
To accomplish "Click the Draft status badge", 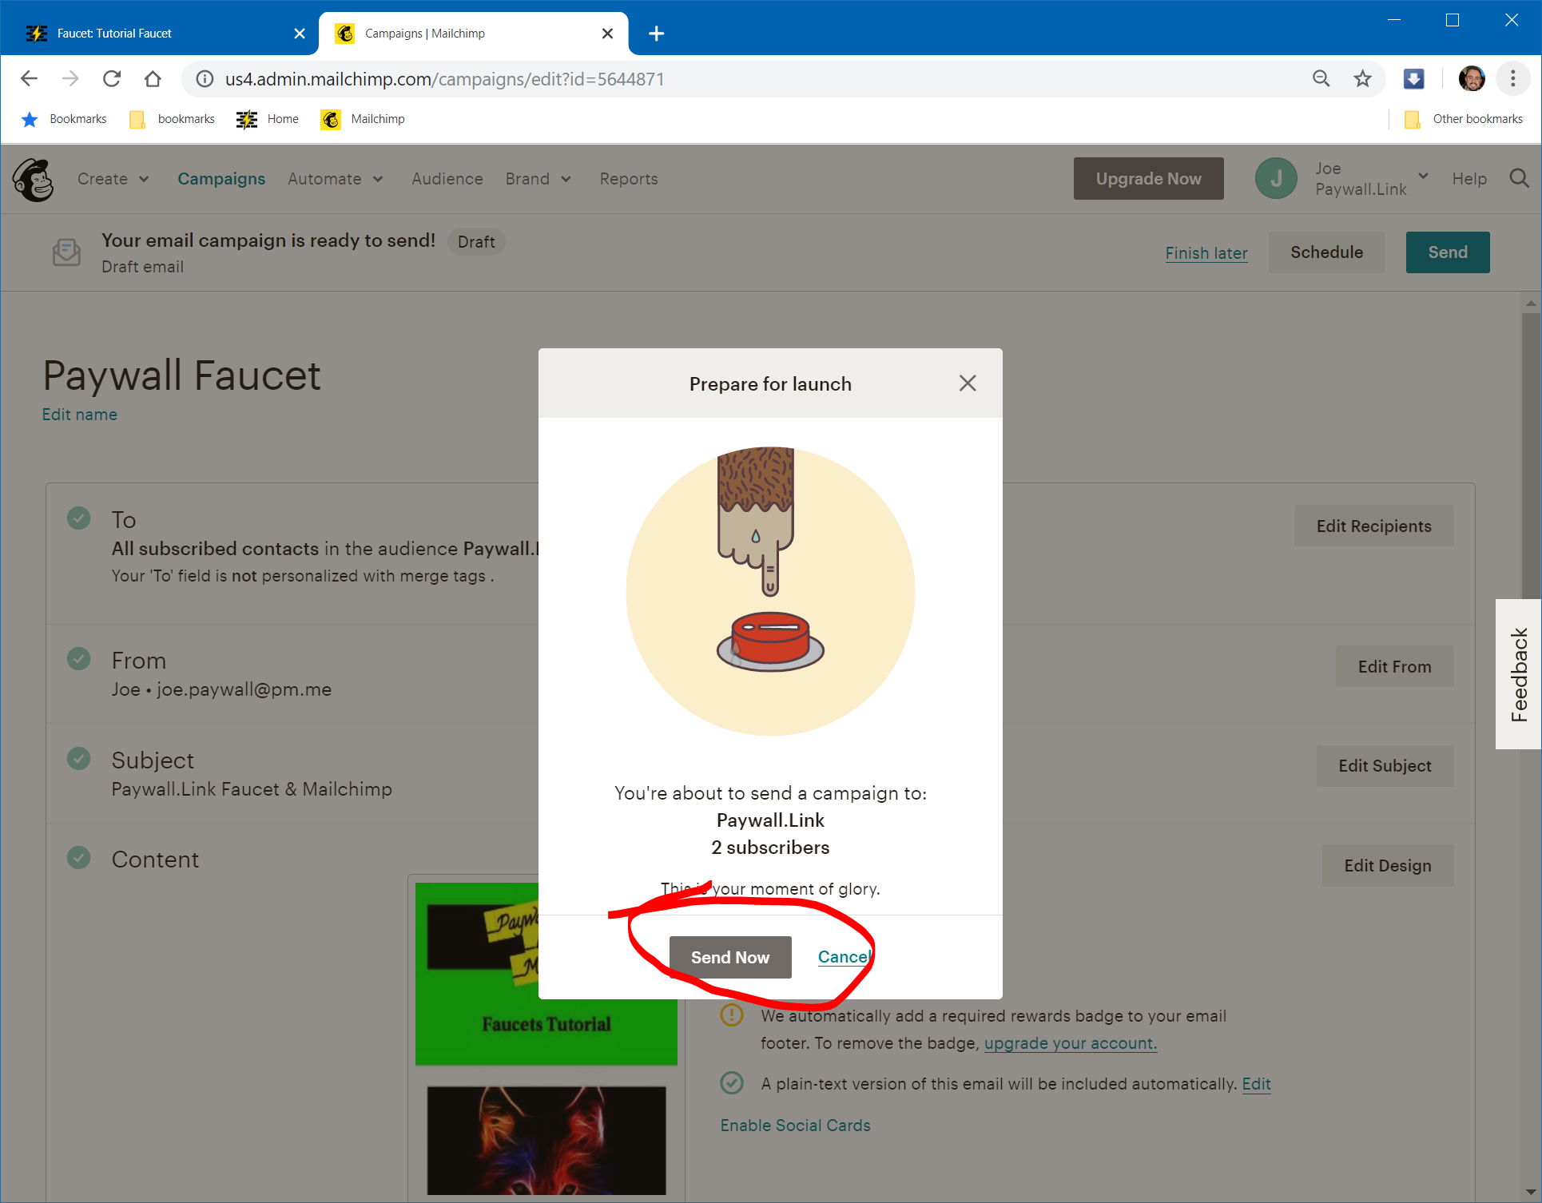I will pyautogui.click(x=476, y=242).
